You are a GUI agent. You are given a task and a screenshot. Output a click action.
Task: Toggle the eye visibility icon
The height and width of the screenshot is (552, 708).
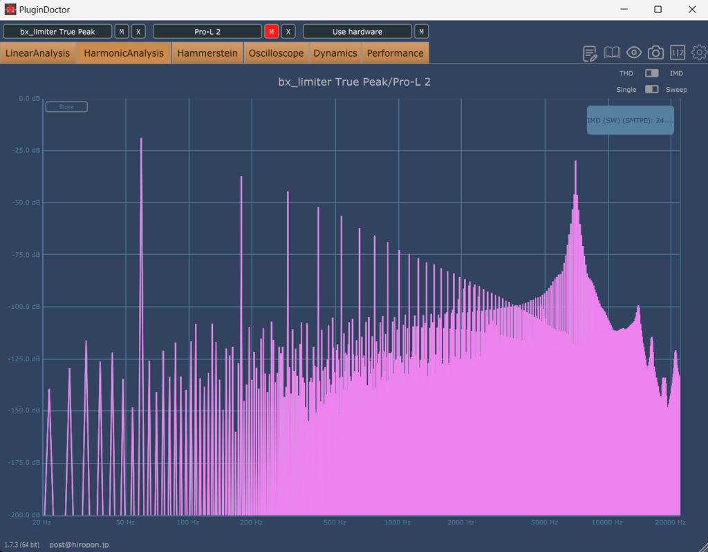[x=634, y=53]
